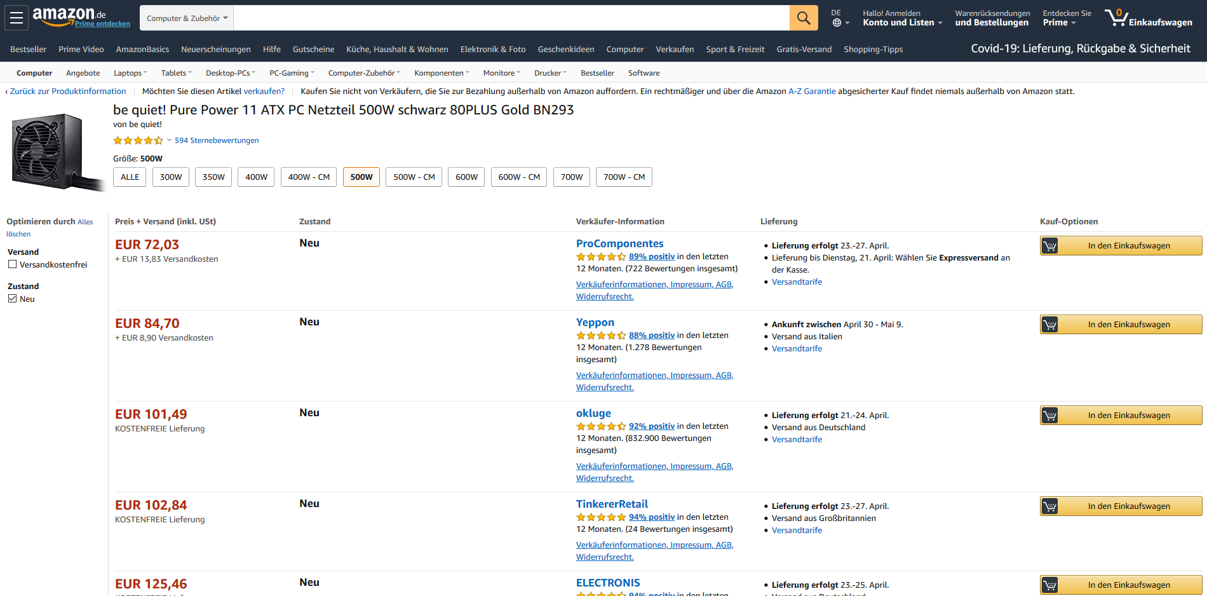The width and height of the screenshot is (1207, 596).
Task: Click the globe language icon
Action: 837,23
